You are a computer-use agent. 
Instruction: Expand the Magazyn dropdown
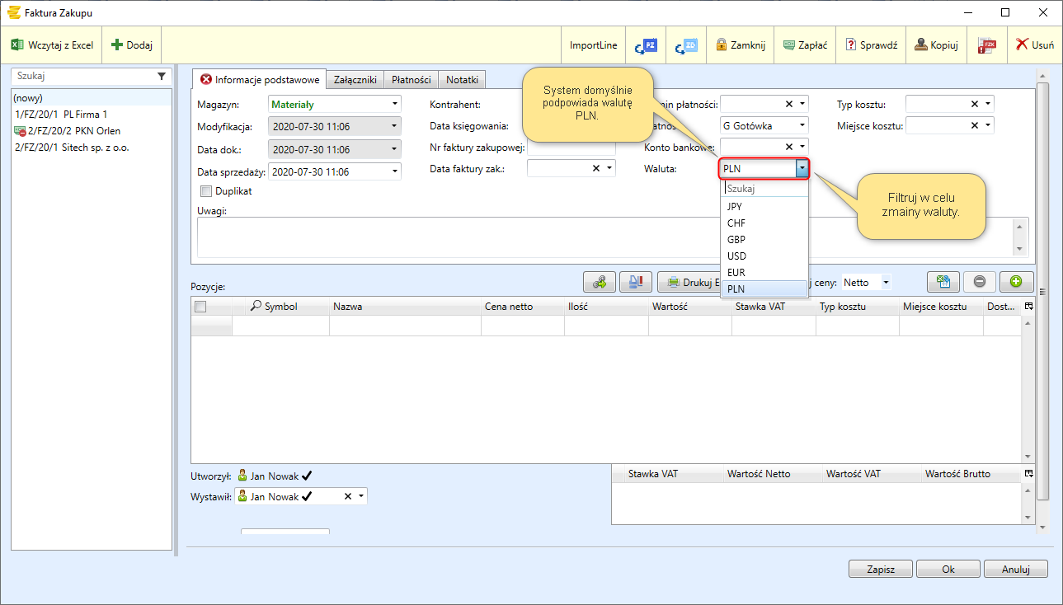click(395, 105)
